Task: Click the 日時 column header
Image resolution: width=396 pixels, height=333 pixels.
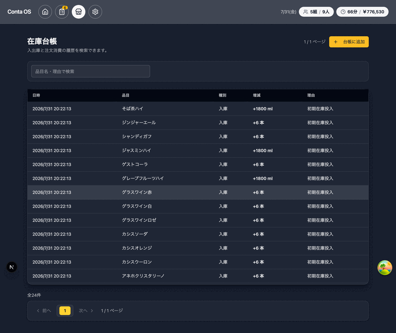Action: pos(36,95)
